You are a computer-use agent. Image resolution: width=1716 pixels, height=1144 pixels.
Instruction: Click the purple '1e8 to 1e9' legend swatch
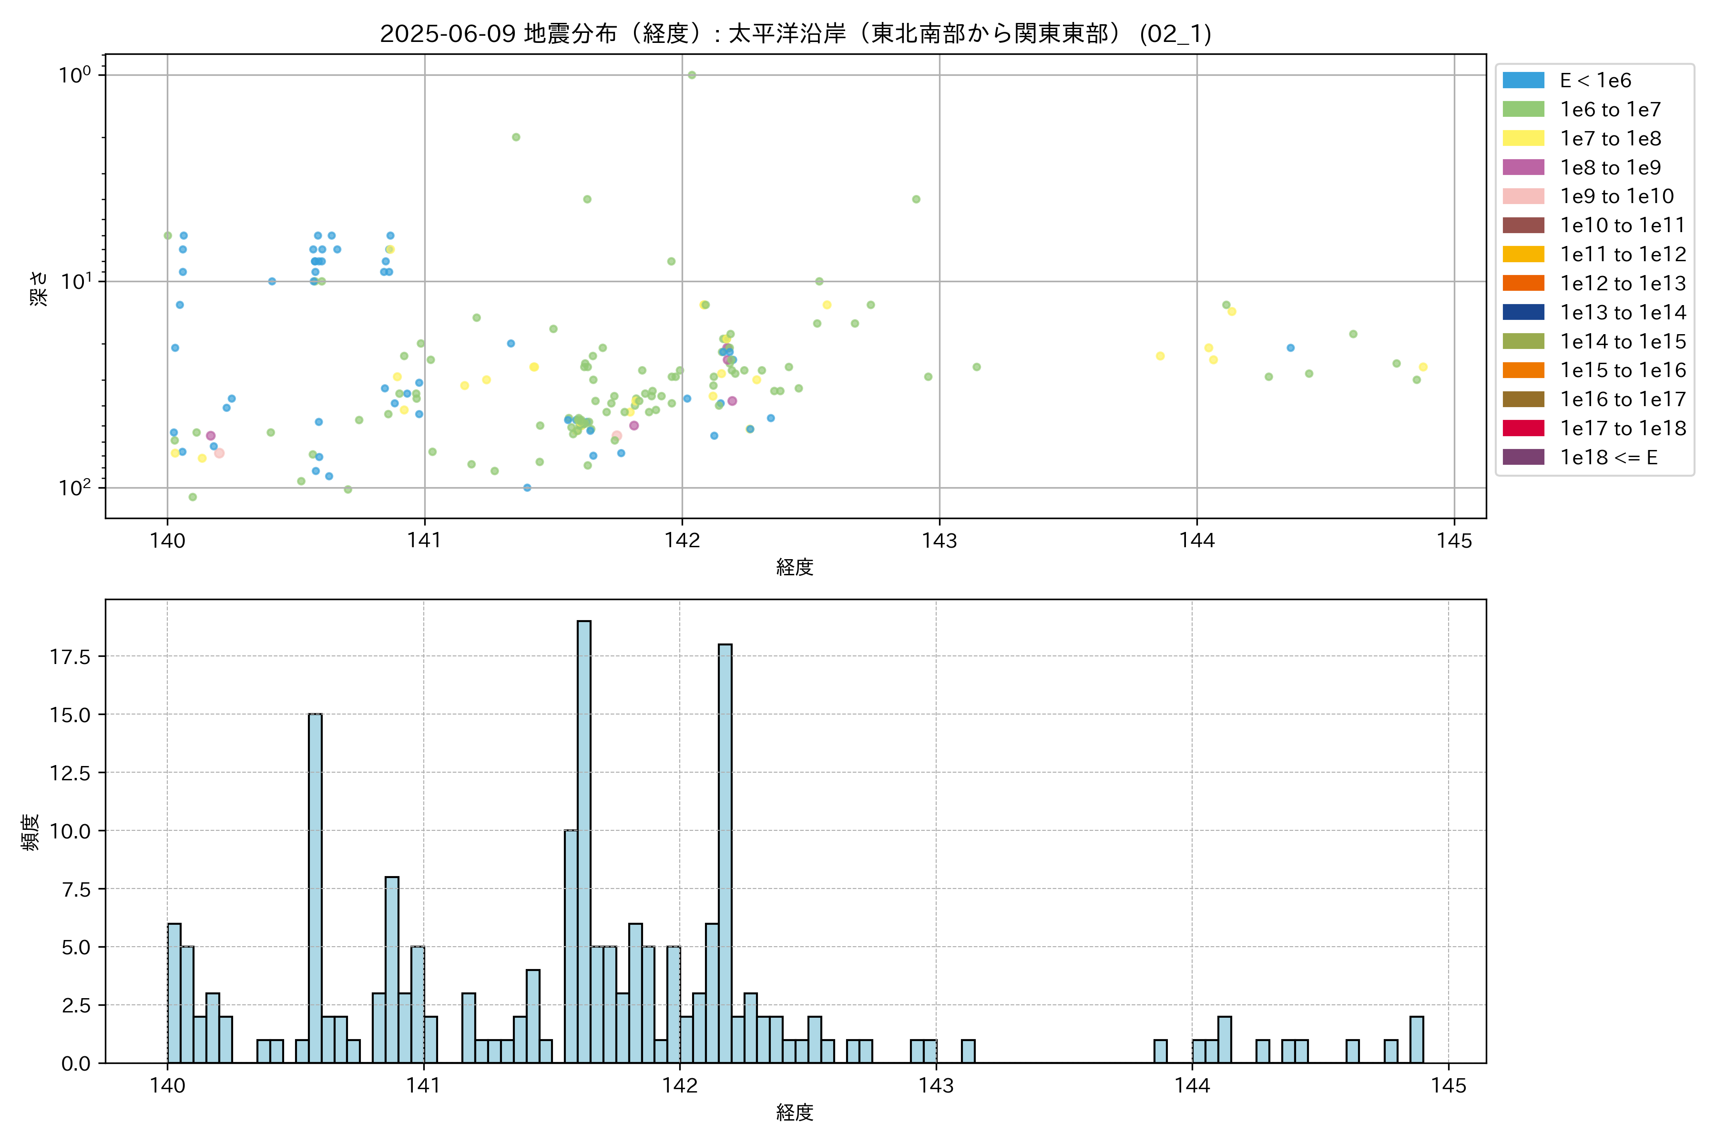click(1522, 167)
